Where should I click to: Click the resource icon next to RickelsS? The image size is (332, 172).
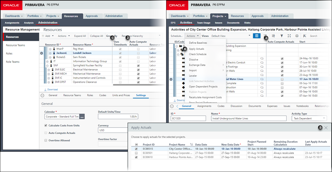54,57
